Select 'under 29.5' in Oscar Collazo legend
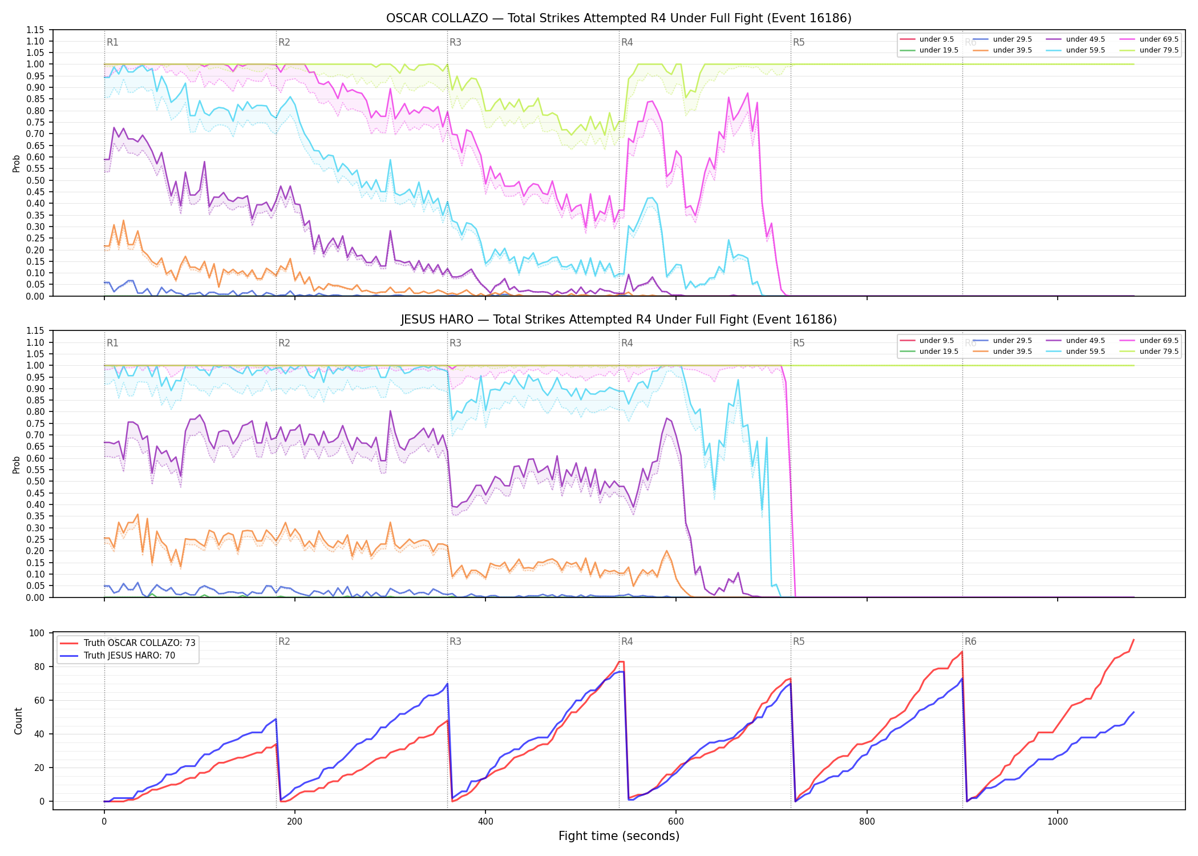This screenshot has height=856, width=1198. pos(1003,39)
